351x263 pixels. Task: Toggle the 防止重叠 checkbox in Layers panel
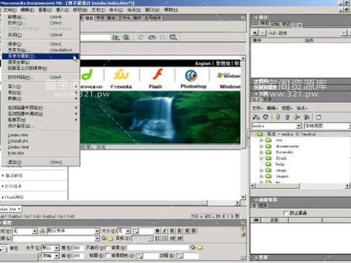pos(286,213)
